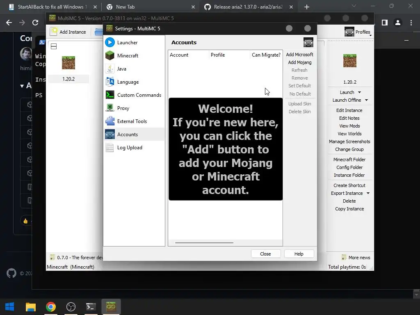Open the Instance Folder

tap(349, 175)
